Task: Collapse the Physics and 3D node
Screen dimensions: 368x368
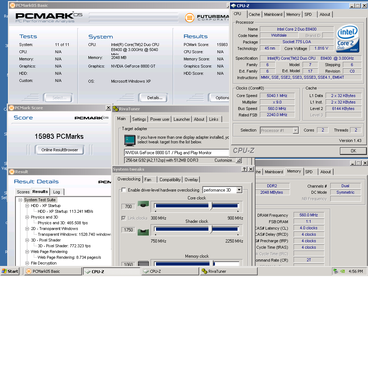Action: click(27, 217)
